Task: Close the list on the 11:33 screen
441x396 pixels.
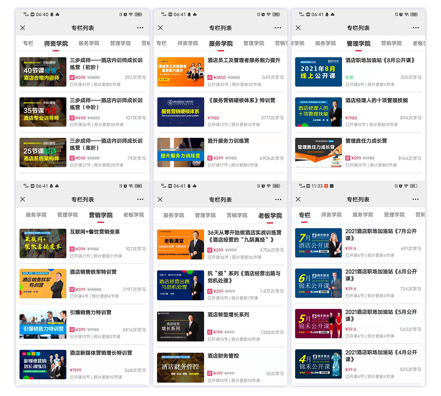Action: pyautogui.click(x=298, y=199)
